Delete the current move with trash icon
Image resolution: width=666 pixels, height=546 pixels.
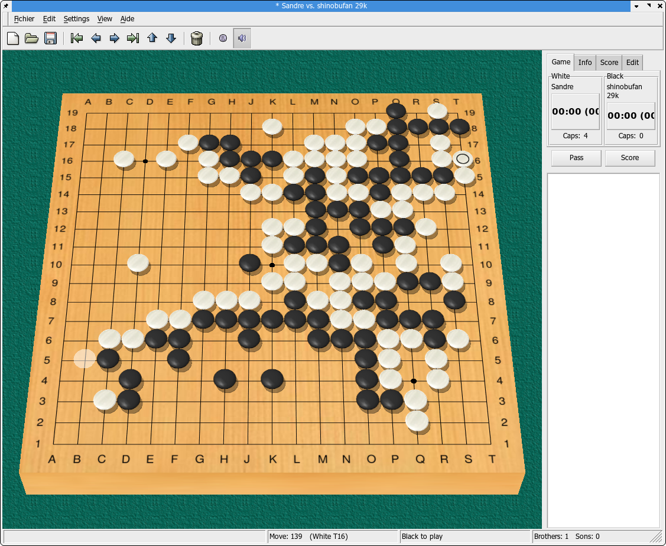point(197,38)
